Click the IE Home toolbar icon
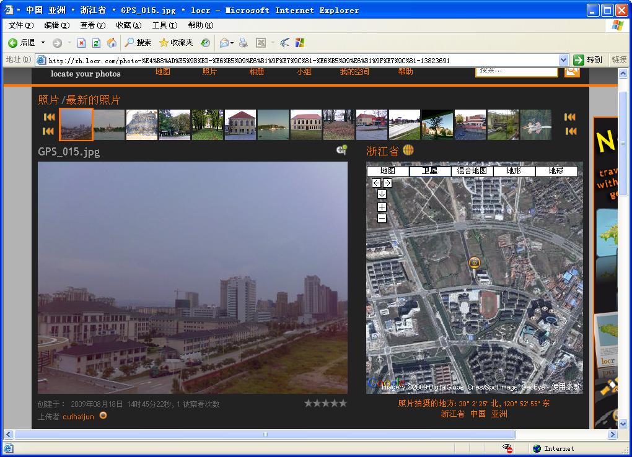 click(x=112, y=43)
